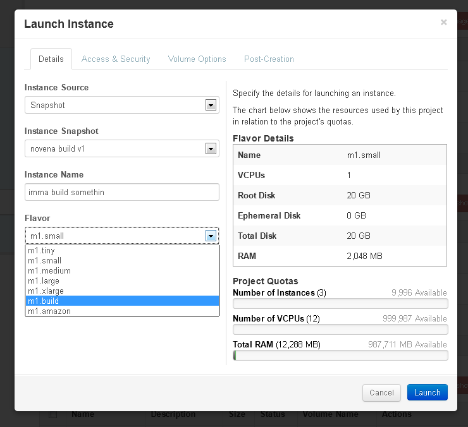Close the Launch Instance dialog
Image resolution: width=468 pixels, height=427 pixels.
[x=443, y=22]
